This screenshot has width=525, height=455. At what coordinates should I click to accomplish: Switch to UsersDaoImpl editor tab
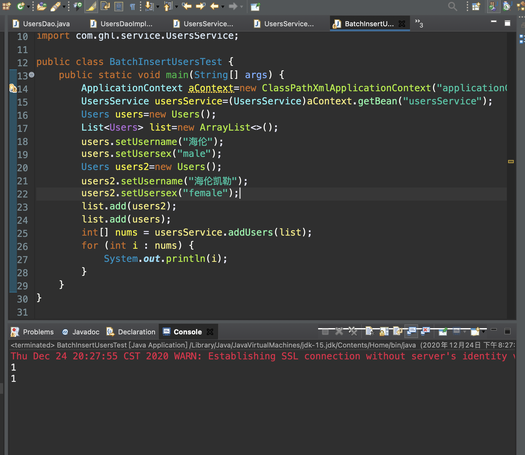pos(122,24)
